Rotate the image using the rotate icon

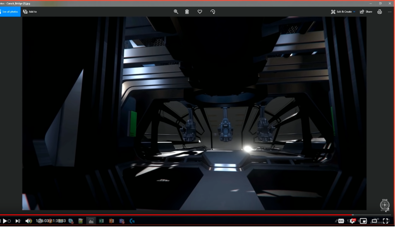[213, 12]
